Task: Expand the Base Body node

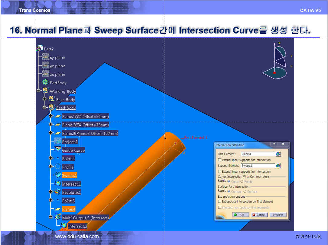Action: (x=45, y=99)
